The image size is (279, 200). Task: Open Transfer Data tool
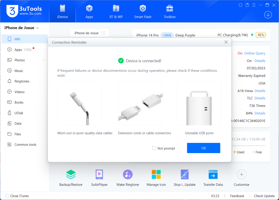[x=213, y=178]
